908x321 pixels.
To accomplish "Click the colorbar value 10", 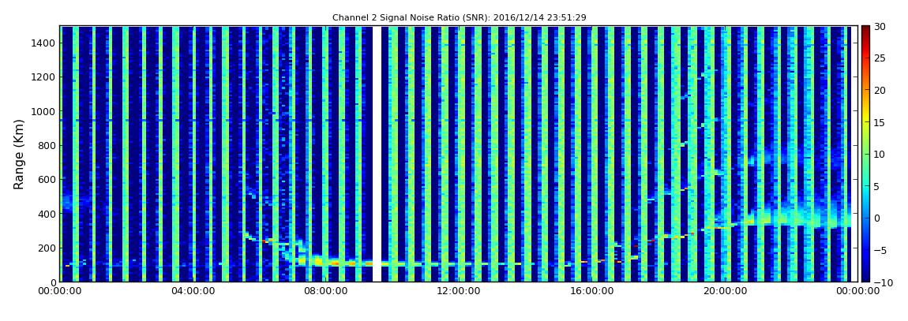I will [x=880, y=154].
